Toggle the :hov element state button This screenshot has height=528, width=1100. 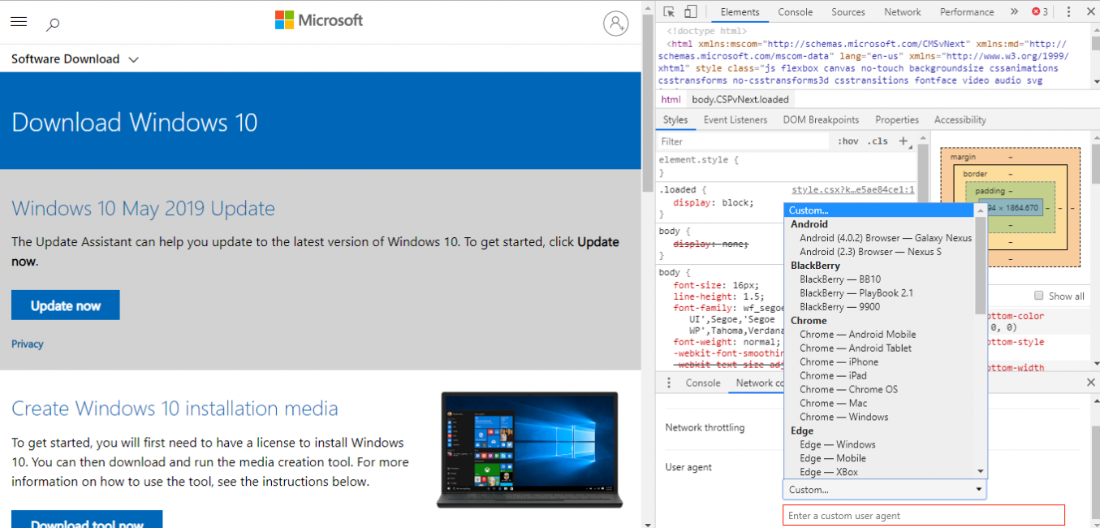(848, 141)
